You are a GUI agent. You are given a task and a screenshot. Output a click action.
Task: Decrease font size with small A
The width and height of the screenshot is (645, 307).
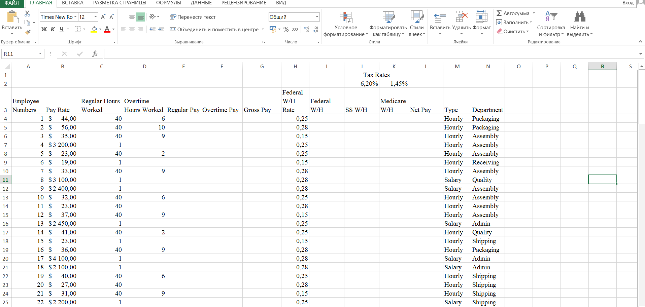tap(111, 17)
